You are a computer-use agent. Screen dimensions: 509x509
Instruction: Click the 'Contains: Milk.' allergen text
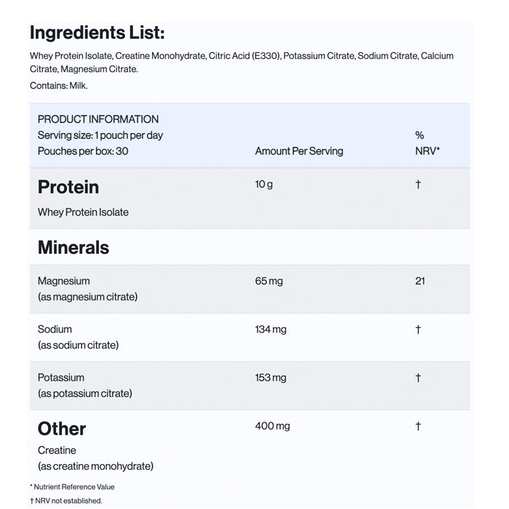59,86
